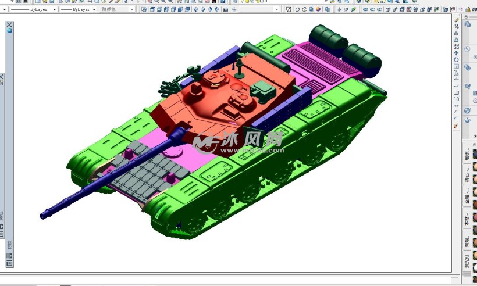Open the 3D Make panel icon on dashboard

point(468,24)
